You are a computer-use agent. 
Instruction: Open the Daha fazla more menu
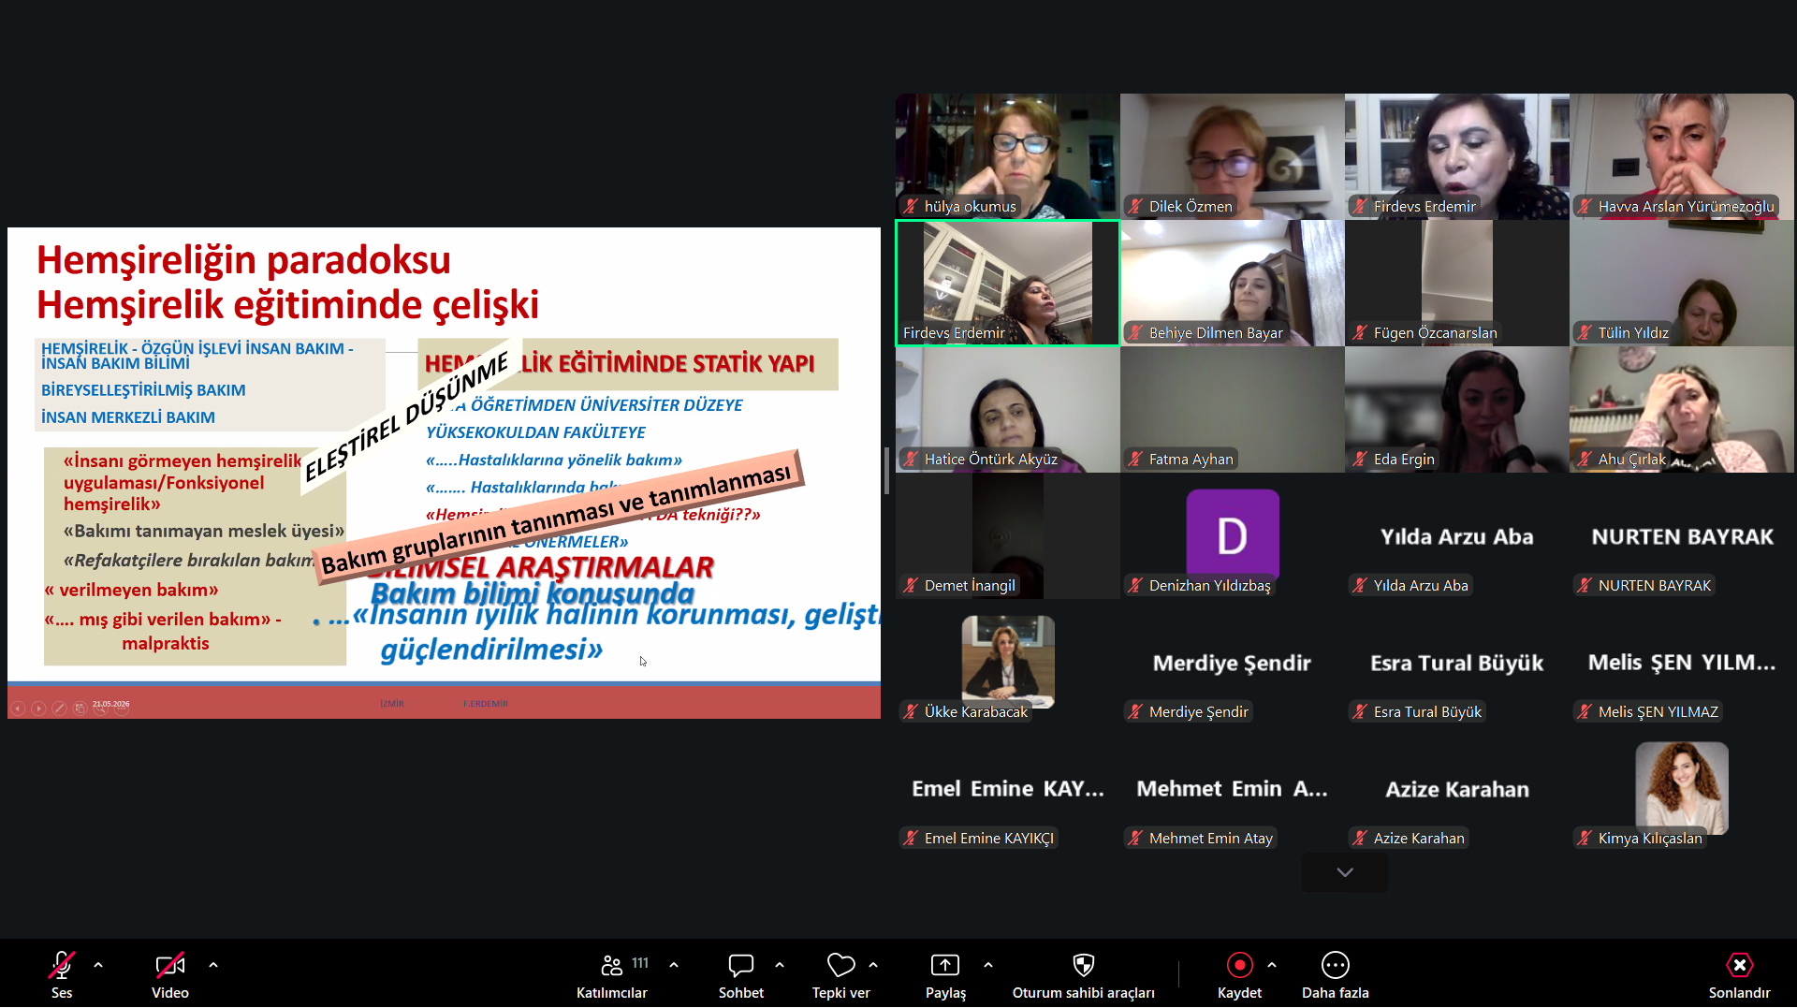pyautogui.click(x=1336, y=974)
